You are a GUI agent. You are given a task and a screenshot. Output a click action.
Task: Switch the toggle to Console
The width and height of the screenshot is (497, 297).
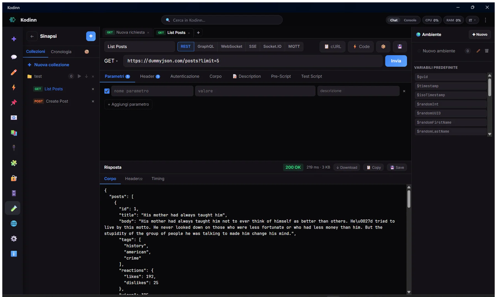pyautogui.click(x=410, y=20)
